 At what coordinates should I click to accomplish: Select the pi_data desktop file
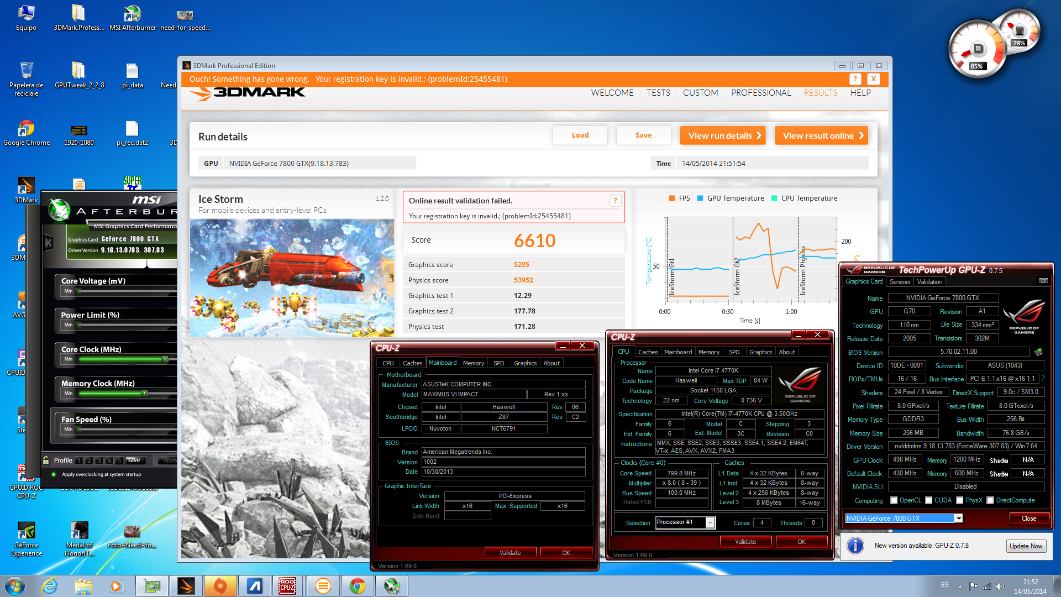(x=132, y=75)
